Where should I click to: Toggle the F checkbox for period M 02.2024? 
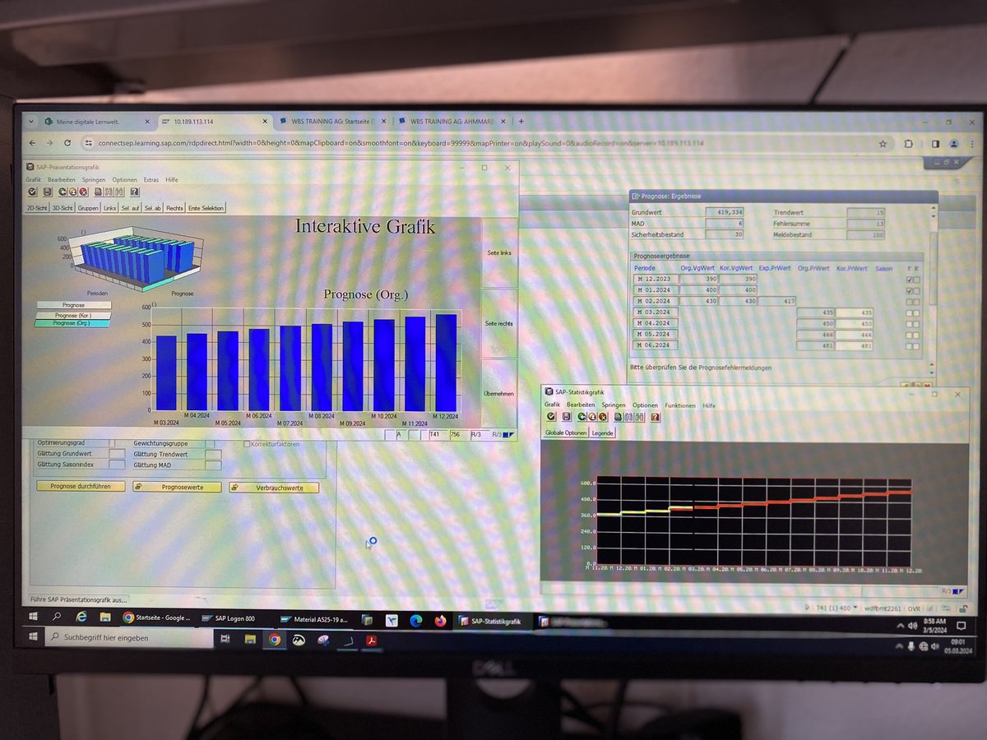(x=909, y=302)
